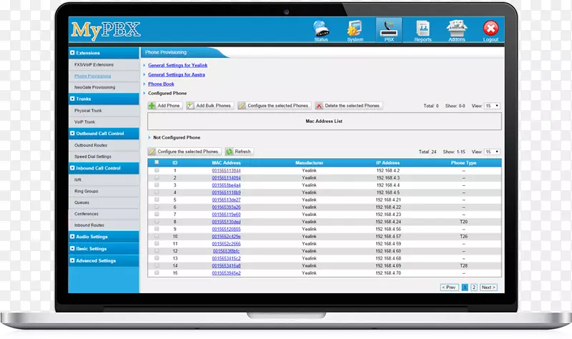Open VoIP Trunk in sidebar
Image resolution: width=572 pixels, height=339 pixels.
coord(84,122)
